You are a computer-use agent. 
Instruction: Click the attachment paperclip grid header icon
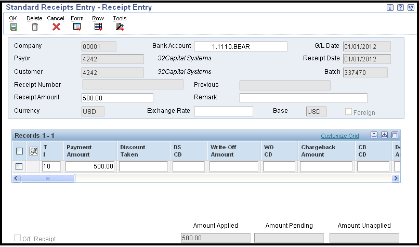click(x=33, y=151)
